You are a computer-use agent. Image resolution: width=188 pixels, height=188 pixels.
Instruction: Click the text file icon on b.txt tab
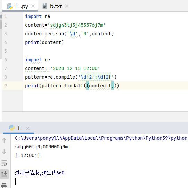[45, 6]
